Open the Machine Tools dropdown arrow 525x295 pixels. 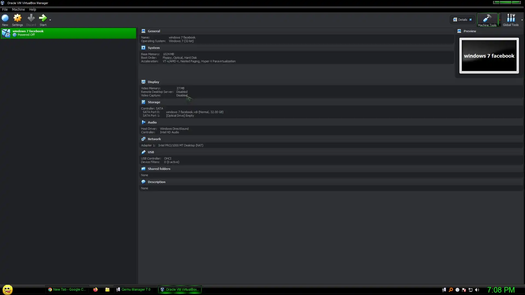click(x=500, y=20)
